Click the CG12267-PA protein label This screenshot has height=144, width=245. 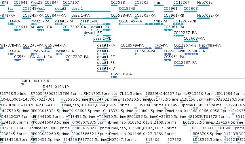coord(185,63)
